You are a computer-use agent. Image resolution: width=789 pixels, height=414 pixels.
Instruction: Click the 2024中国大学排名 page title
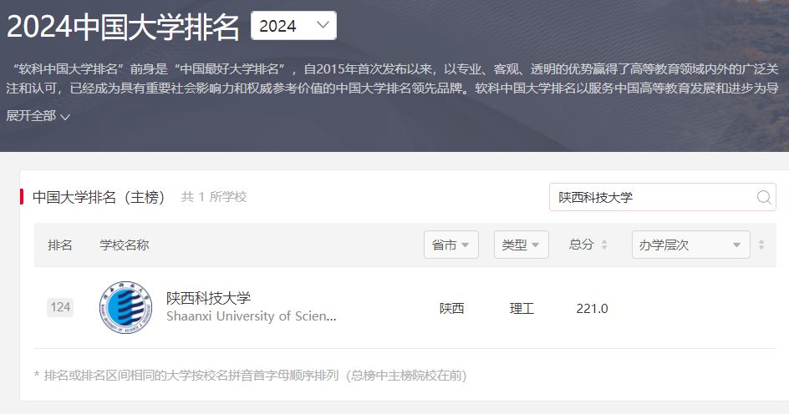[x=123, y=27]
